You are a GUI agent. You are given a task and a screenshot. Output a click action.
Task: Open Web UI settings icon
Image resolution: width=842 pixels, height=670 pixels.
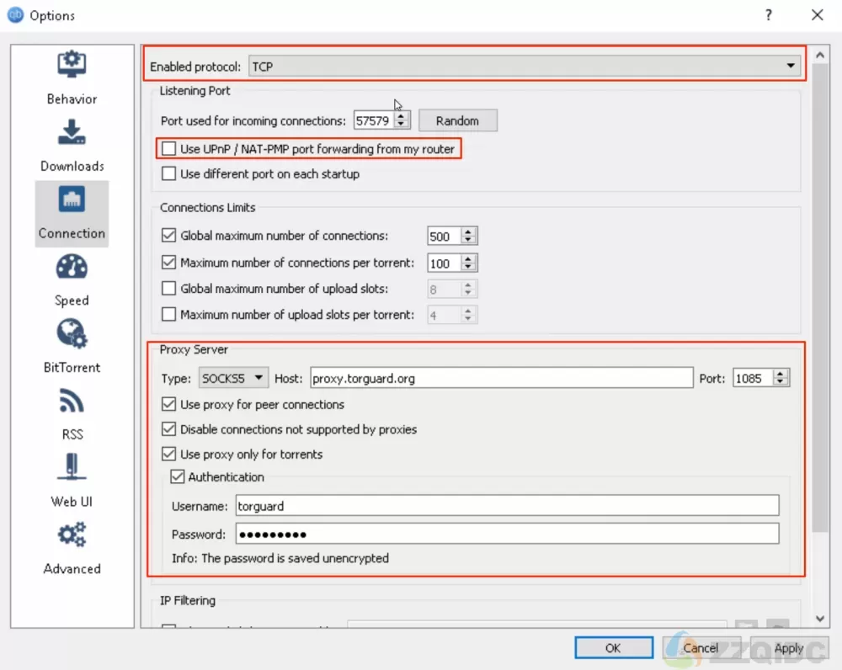coord(72,467)
